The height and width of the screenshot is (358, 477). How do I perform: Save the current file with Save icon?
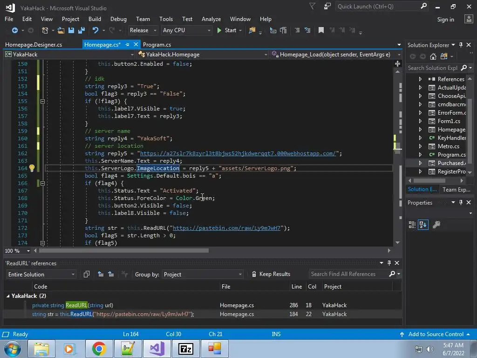[71, 30]
